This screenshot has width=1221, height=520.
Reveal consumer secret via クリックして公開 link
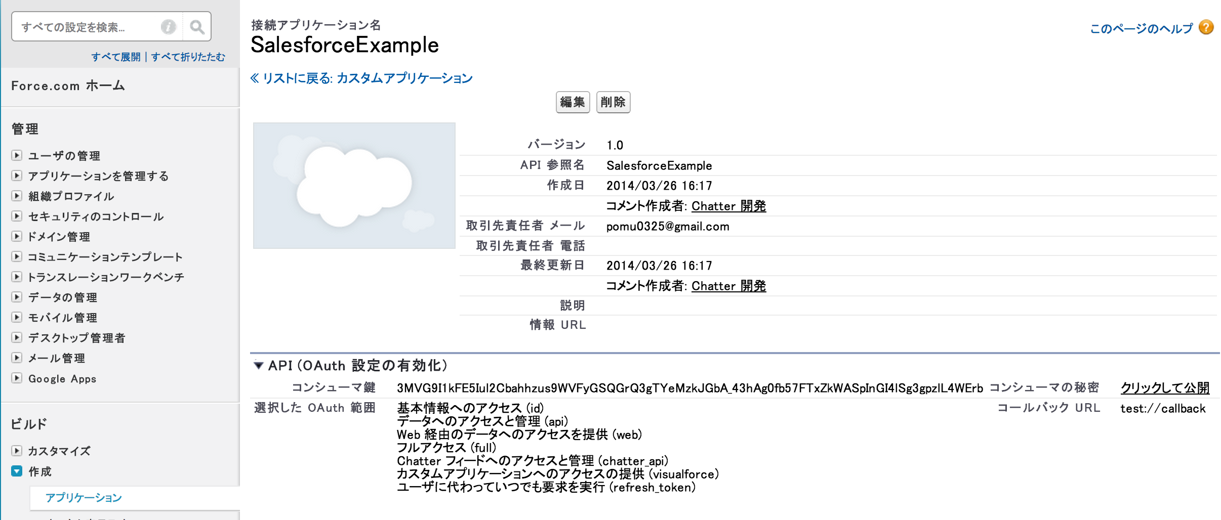coord(1164,387)
